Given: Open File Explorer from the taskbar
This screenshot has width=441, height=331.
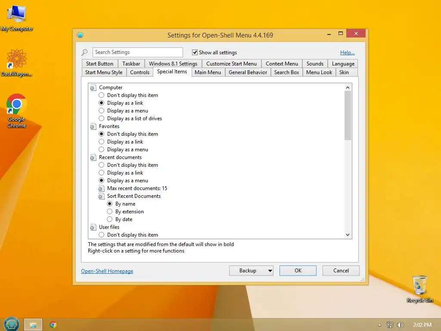Looking at the screenshot, I should [x=33, y=325].
